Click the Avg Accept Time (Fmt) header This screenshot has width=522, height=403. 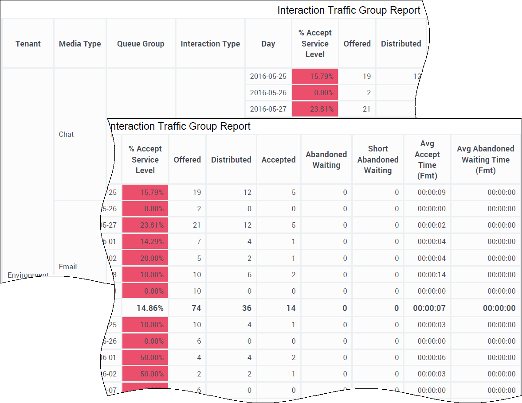pyautogui.click(x=427, y=159)
